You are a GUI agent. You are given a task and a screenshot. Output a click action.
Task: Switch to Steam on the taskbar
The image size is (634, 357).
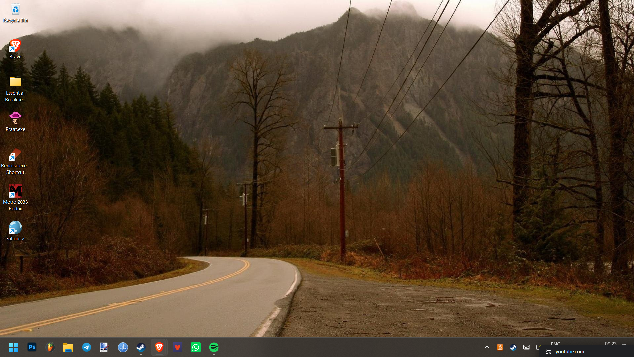click(141, 347)
